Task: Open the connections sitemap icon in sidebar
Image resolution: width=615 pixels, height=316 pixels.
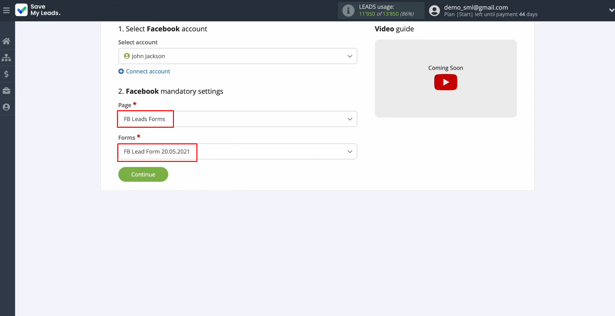Action: click(x=6, y=58)
